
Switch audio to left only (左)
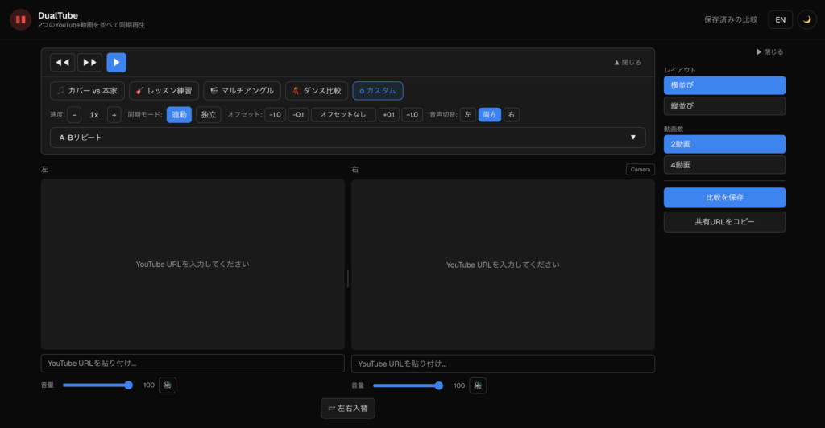click(467, 115)
